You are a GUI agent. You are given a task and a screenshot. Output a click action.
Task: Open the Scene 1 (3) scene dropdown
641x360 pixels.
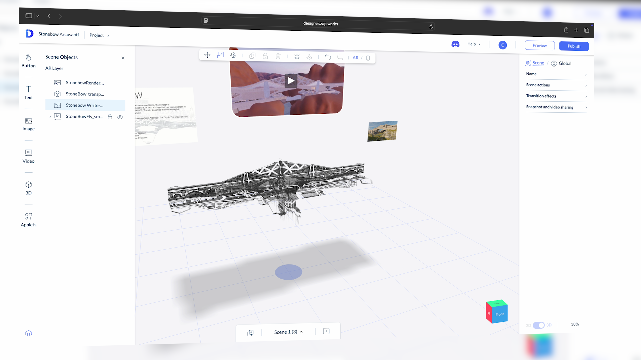tap(288, 332)
